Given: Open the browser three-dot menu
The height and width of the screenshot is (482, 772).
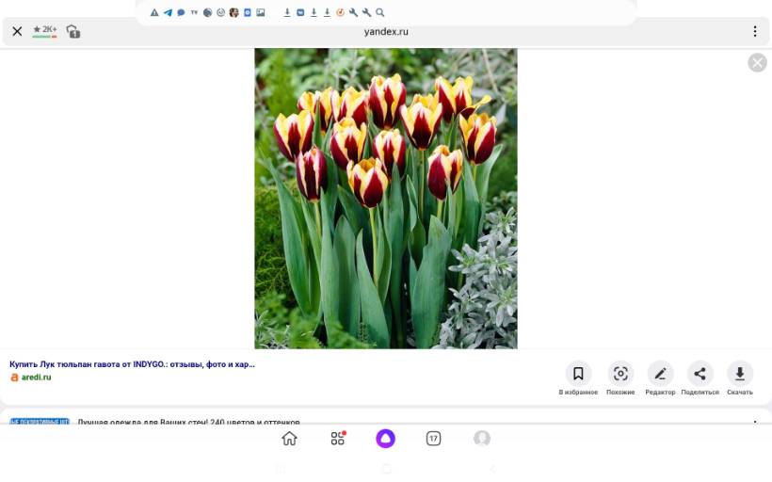Looking at the screenshot, I should (x=754, y=31).
